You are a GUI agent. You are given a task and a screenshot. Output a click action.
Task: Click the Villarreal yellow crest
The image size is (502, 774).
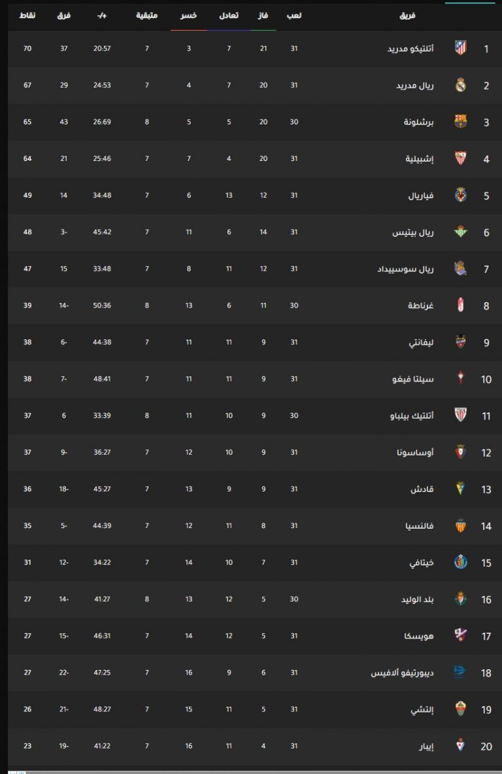click(461, 195)
